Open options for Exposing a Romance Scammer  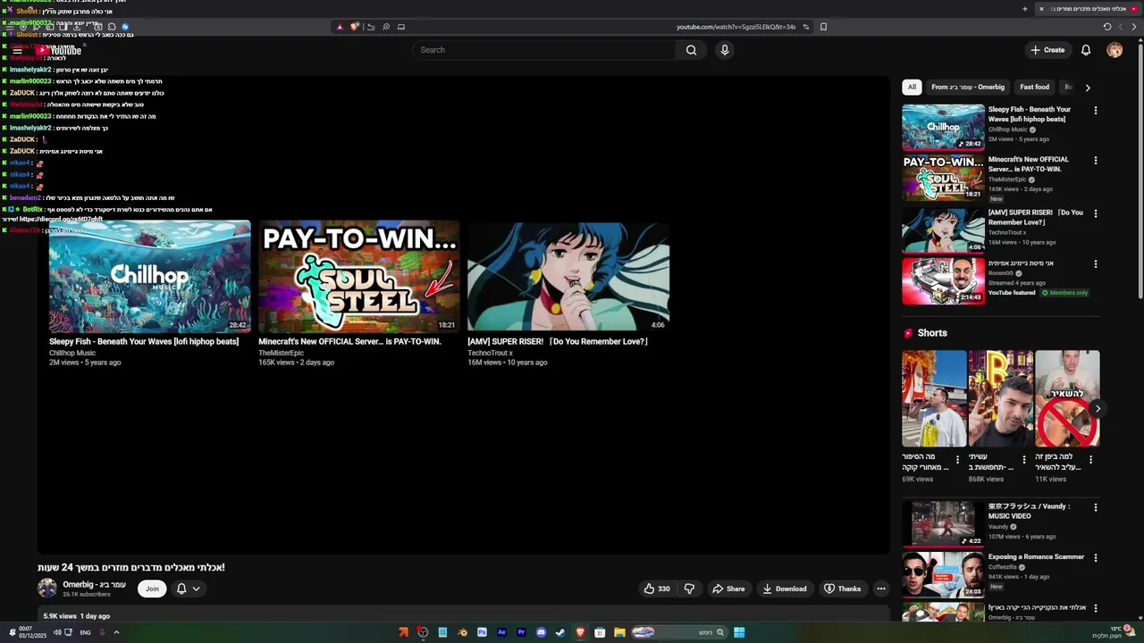click(x=1096, y=558)
